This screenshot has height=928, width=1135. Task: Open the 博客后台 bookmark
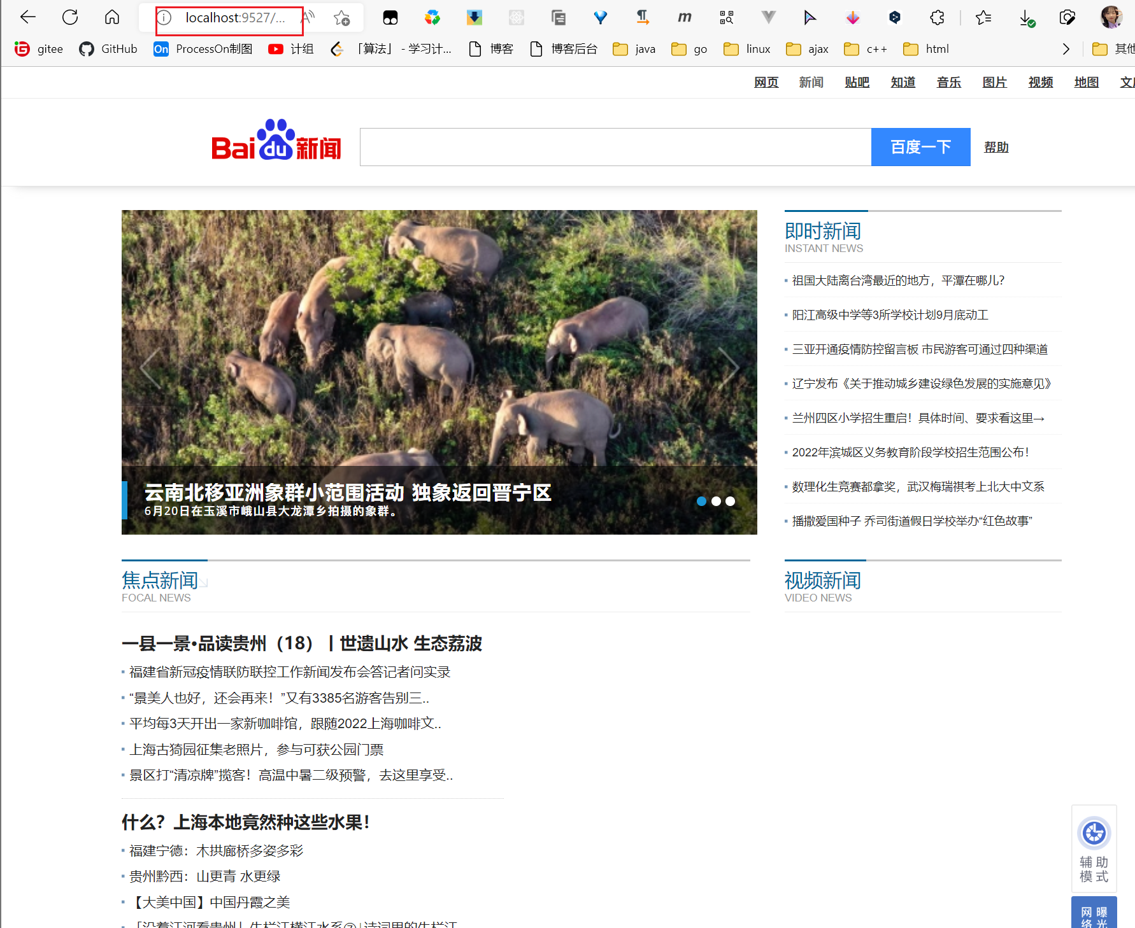(x=564, y=49)
